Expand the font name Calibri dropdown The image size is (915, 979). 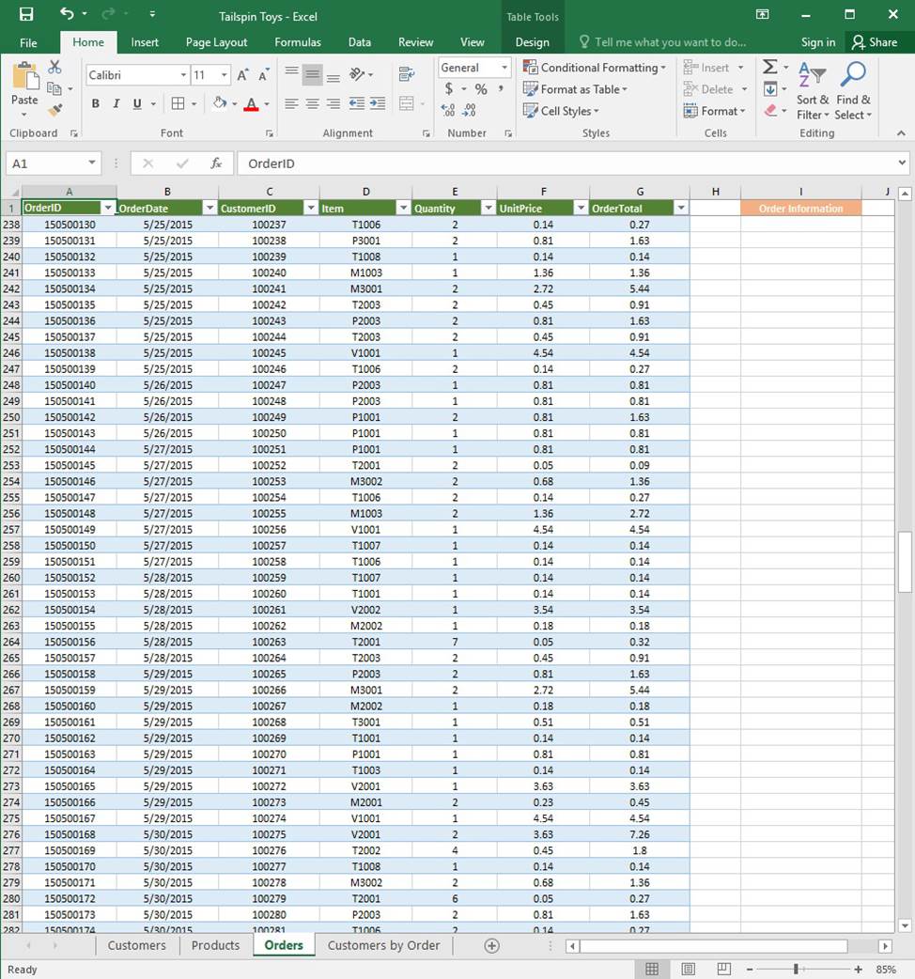[x=183, y=75]
